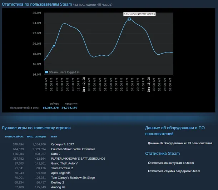Click the tooltip reading 24757627 USERS
The height and width of the screenshot is (190, 218).
pyautogui.click(x=139, y=14)
